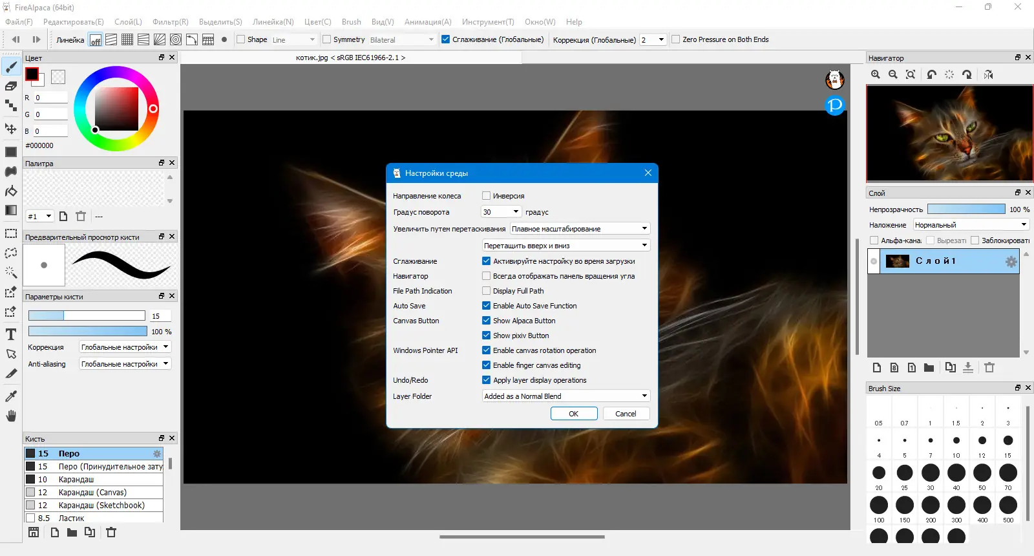Screen dimensions: 1034x556
Task: Pick the Eyedropper tool
Action: click(11, 396)
